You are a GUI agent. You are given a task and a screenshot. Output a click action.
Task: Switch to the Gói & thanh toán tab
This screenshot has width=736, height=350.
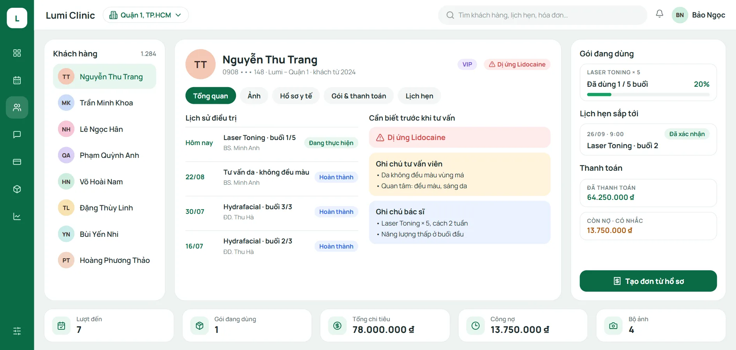pos(359,96)
